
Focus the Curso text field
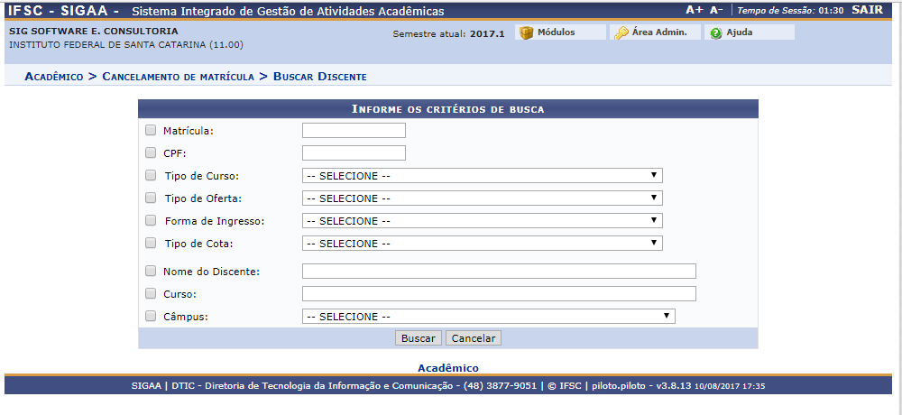pyautogui.click(x=499, y=293)
